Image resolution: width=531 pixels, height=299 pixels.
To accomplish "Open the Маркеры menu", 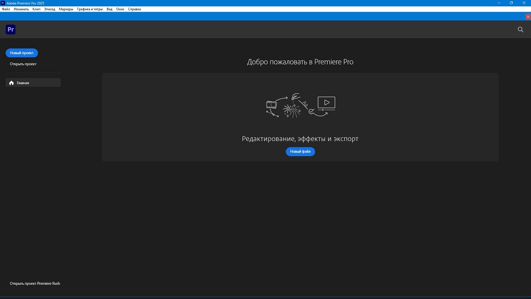I will tap(66, 9).
